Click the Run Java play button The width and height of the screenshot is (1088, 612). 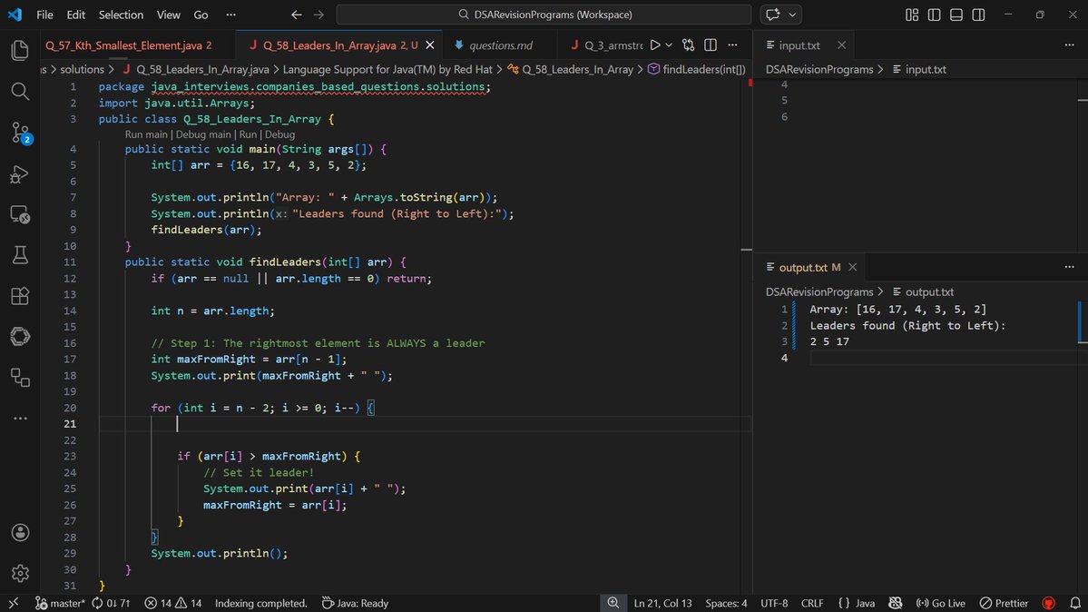(x=654, y=45)
